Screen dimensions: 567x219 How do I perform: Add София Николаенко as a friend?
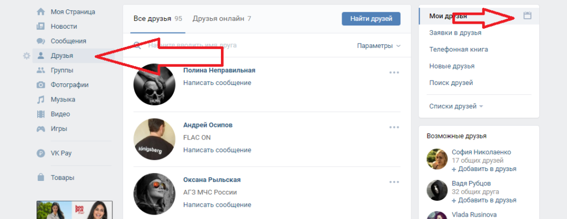[484, 169]
